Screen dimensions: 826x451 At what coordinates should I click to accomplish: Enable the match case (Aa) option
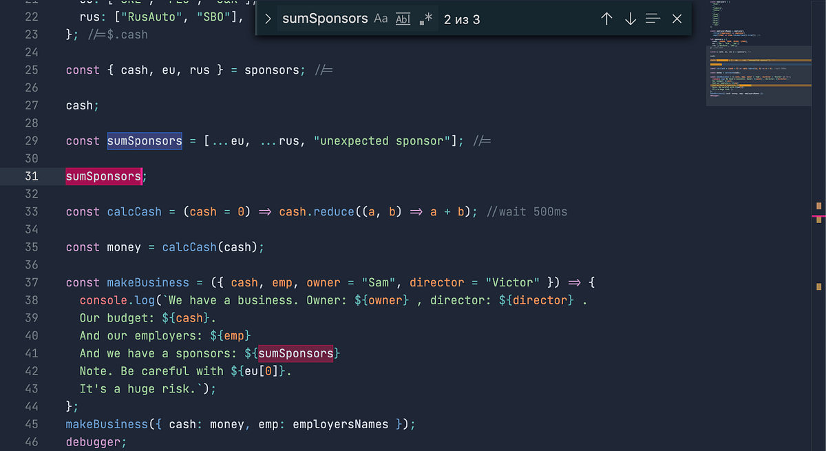(381, 19)
